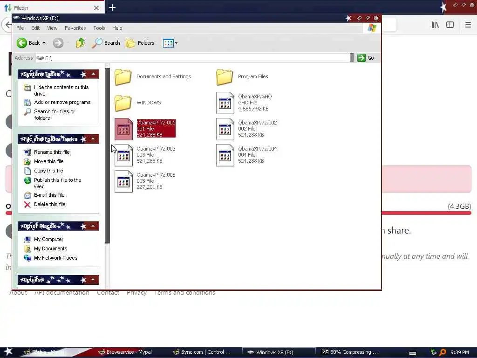Click the tray magnifier icon
This screenshot has height=358, width=477.
click(x=443, y=352)
